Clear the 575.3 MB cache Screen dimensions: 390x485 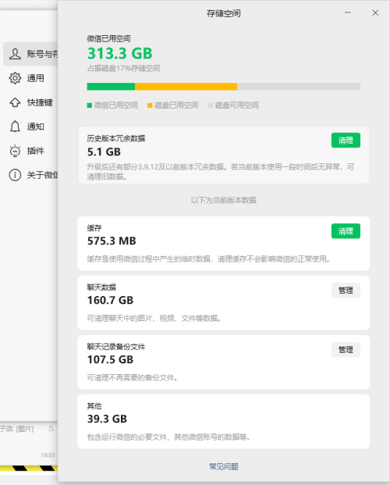(x=346, y=231)
